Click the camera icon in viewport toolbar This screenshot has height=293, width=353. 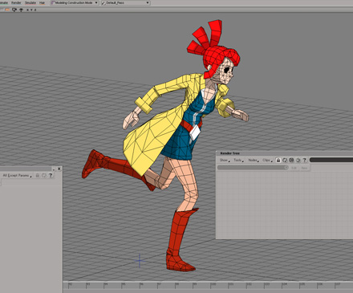tap(14, 10)
